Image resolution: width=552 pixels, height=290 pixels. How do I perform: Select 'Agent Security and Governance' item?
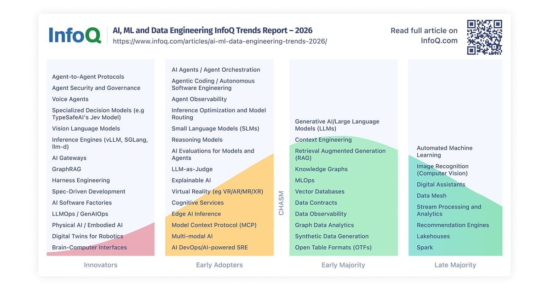pos(96,88)
